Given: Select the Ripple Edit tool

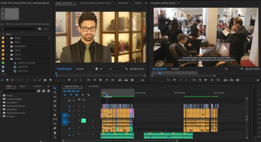Looking at the screenshot, I should [x=55, y=97].
